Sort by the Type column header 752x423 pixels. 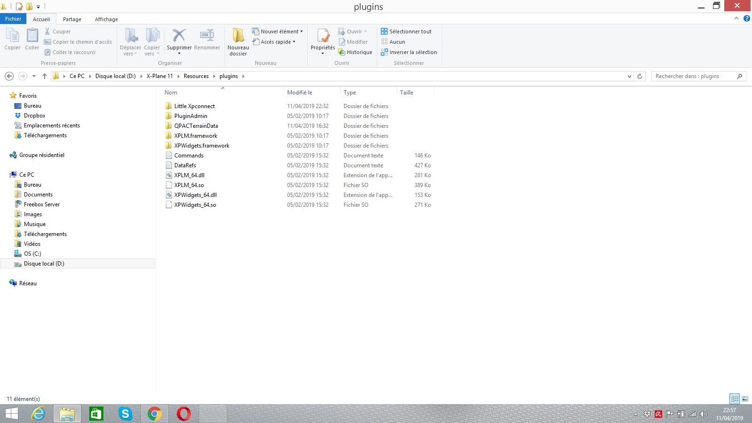pyautogui.click(x=350, y=93)
